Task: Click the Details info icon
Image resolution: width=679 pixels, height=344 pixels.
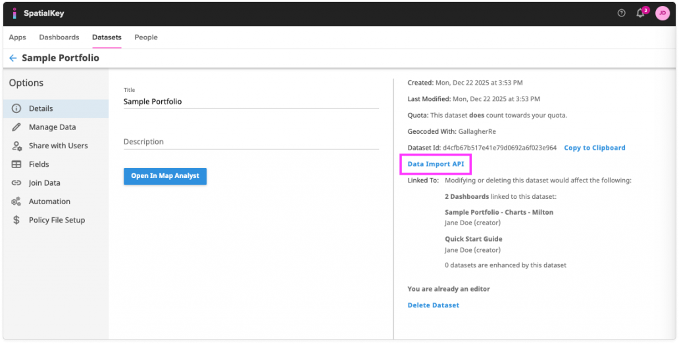Action: pyautogui.click(x=16, y=108)
